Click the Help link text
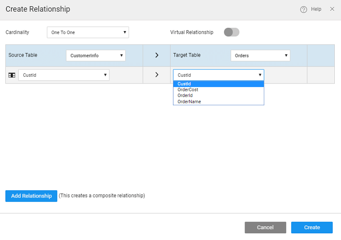This screenshot has width=341, height=240. pyautogui.click(x=316, y=9)
